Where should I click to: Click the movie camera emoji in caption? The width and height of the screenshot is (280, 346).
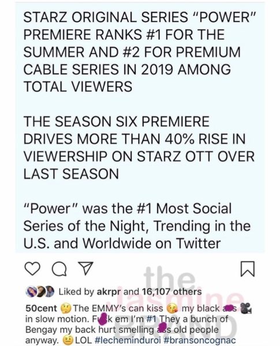[247, 309]
